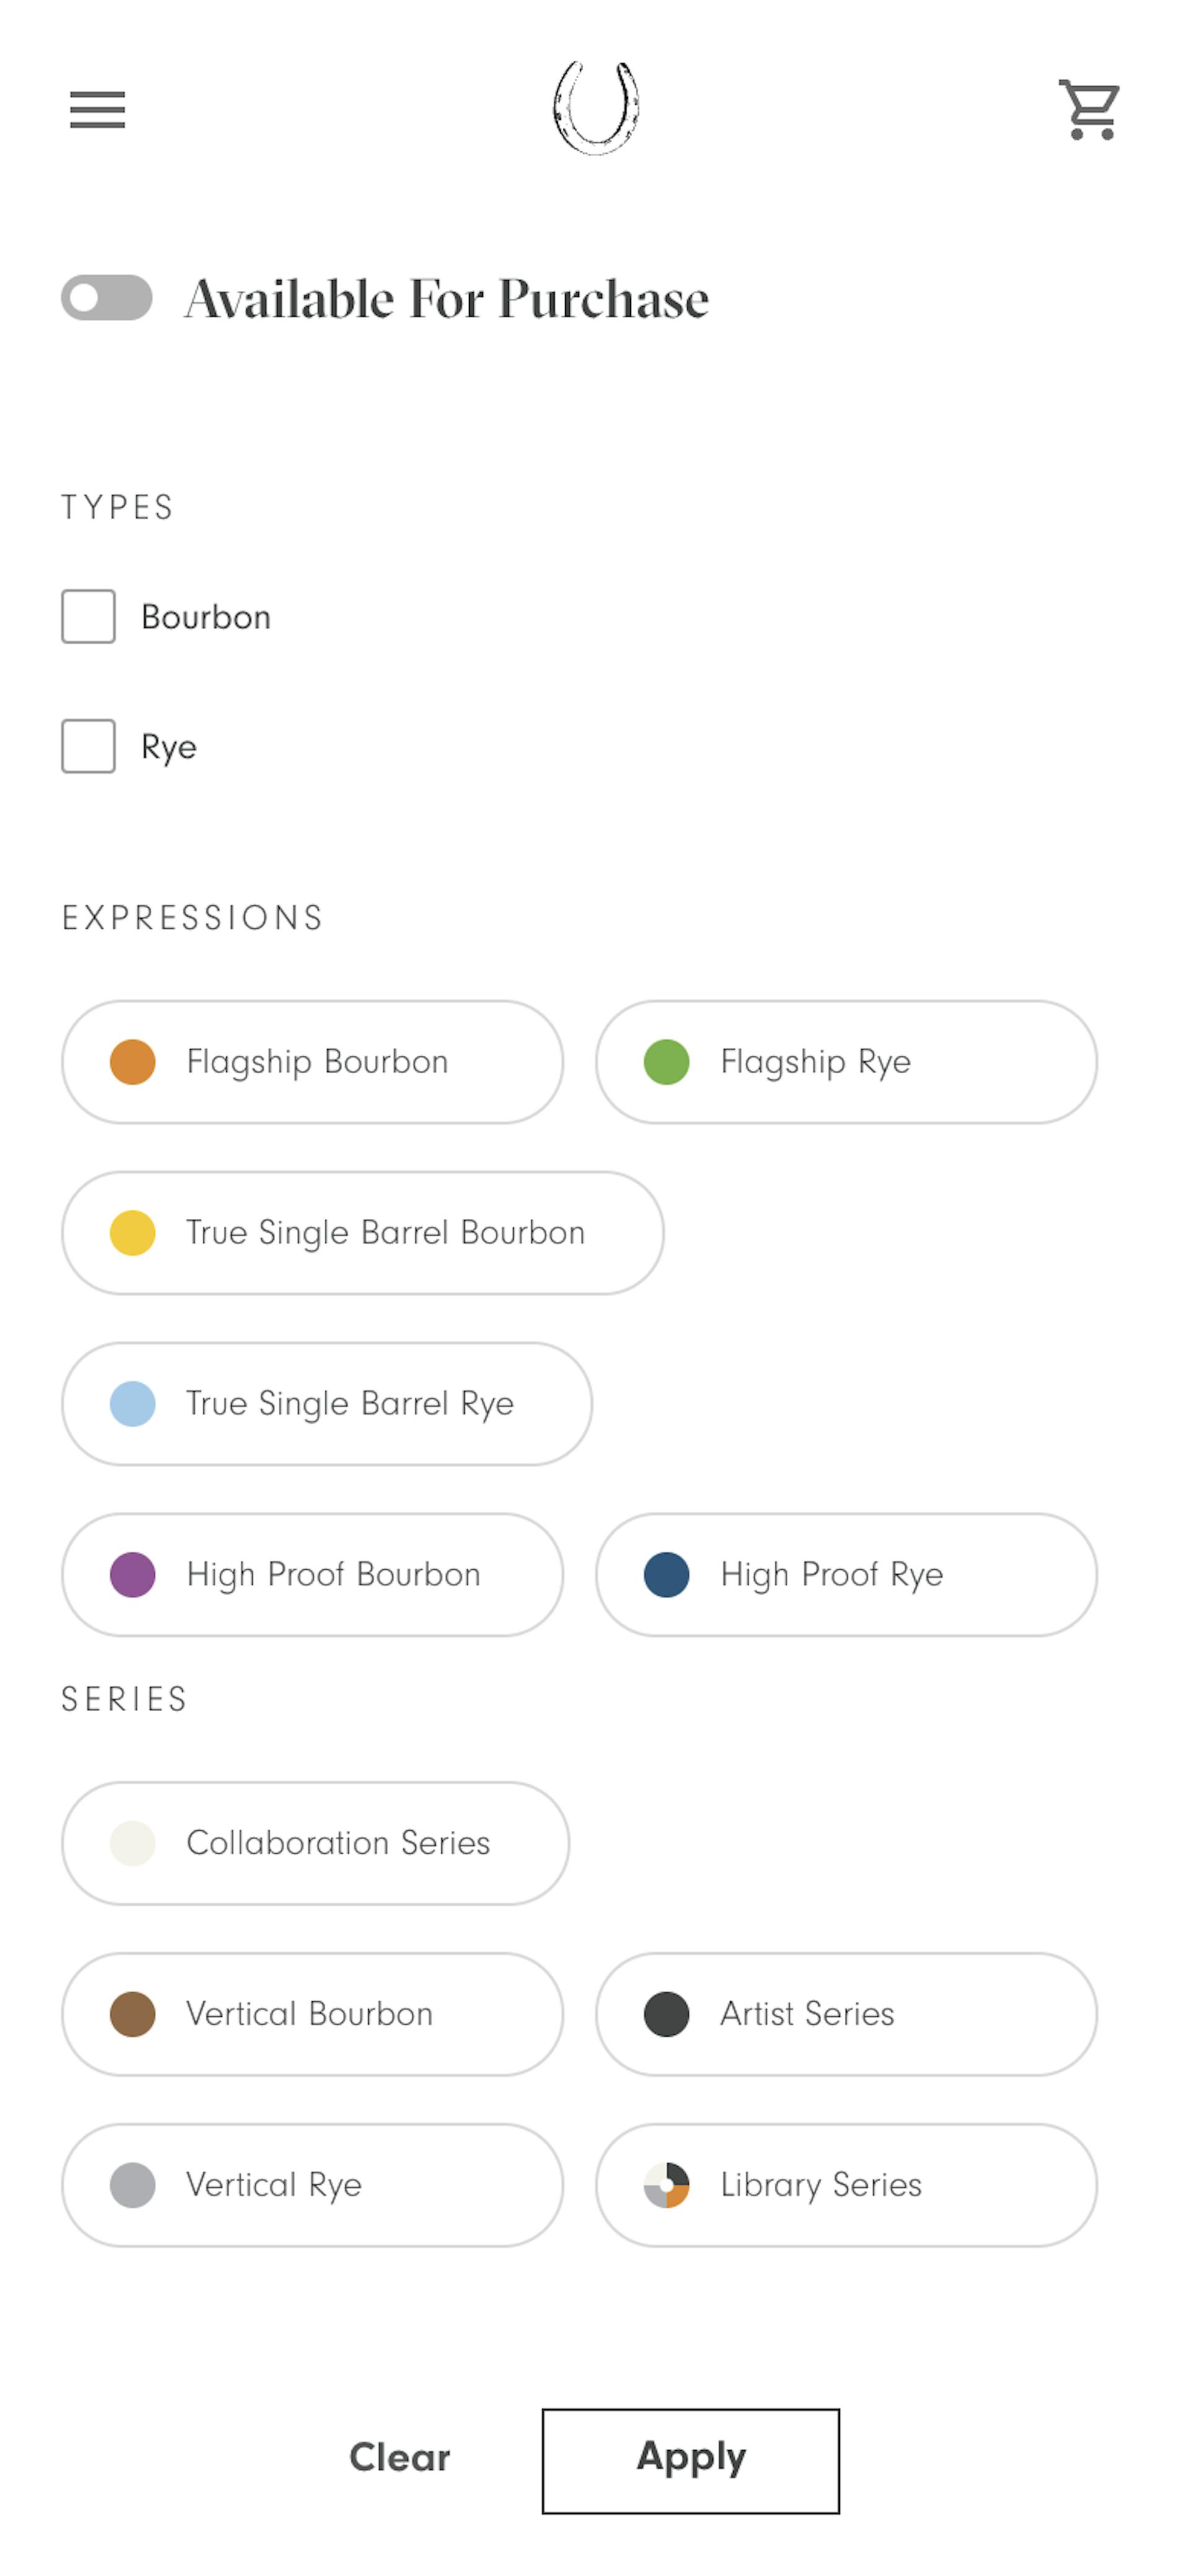Toggle Available For Purchase switch
Viewport: 1190px width, 2576px height.
point(107,298)
